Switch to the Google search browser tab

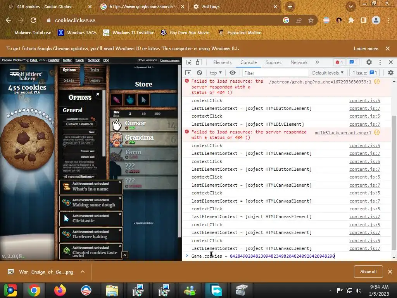pyautogui.click(x=142, y=7)
